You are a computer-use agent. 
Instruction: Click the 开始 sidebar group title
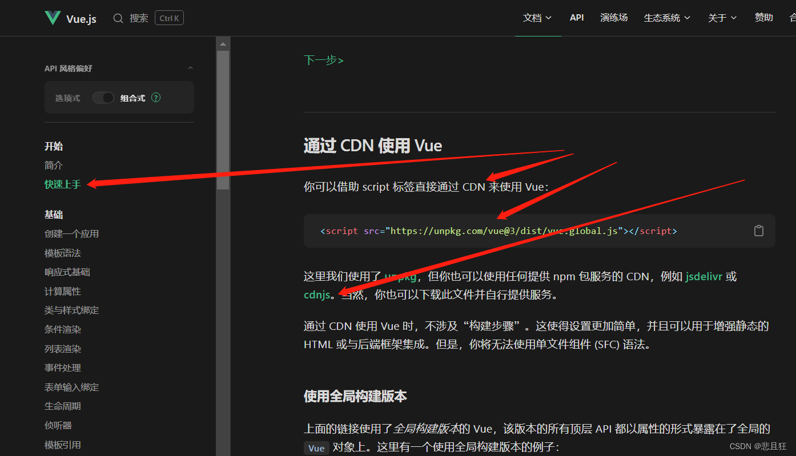click(54, 147)
